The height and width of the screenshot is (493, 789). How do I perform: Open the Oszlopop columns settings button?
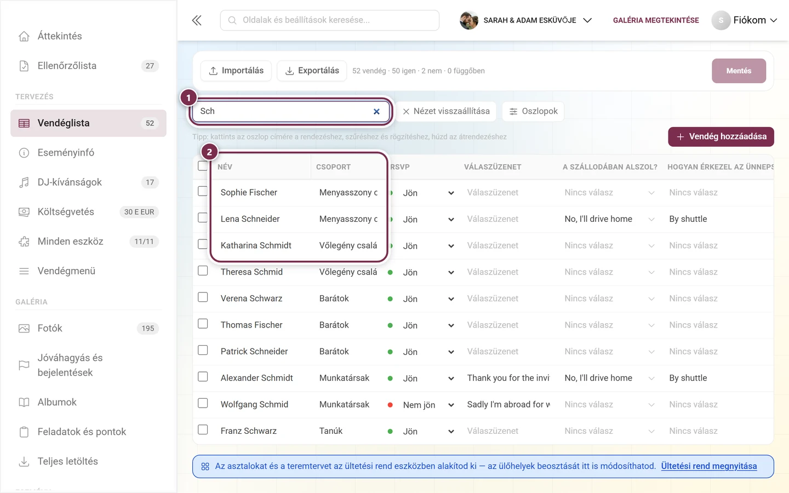pos(533,111)
